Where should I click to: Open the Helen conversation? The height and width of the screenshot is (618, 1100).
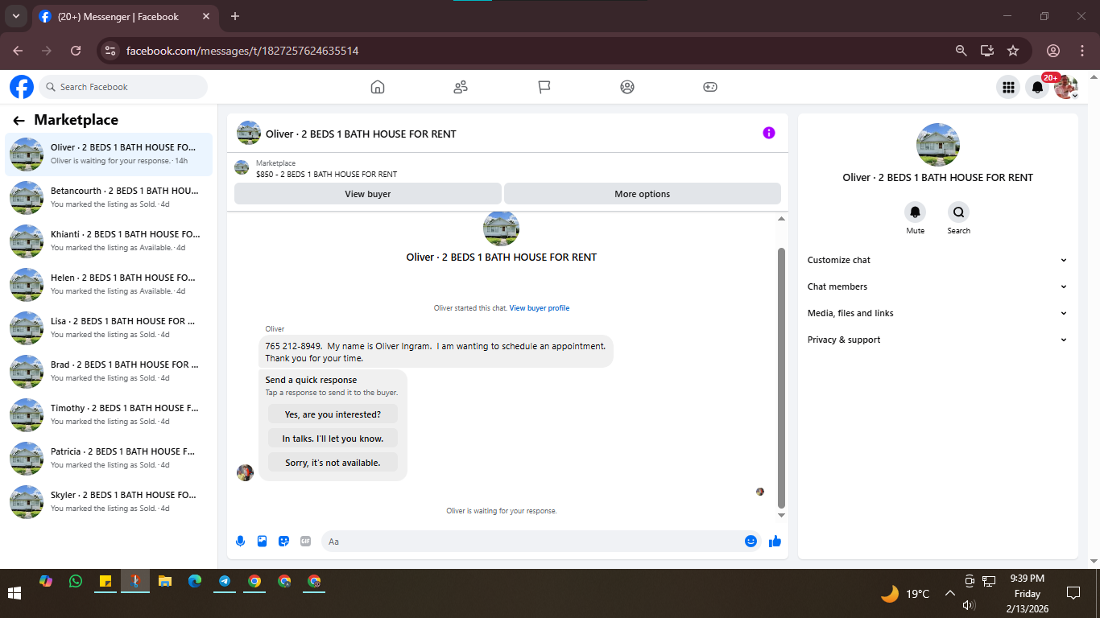(x=109, y=284)
